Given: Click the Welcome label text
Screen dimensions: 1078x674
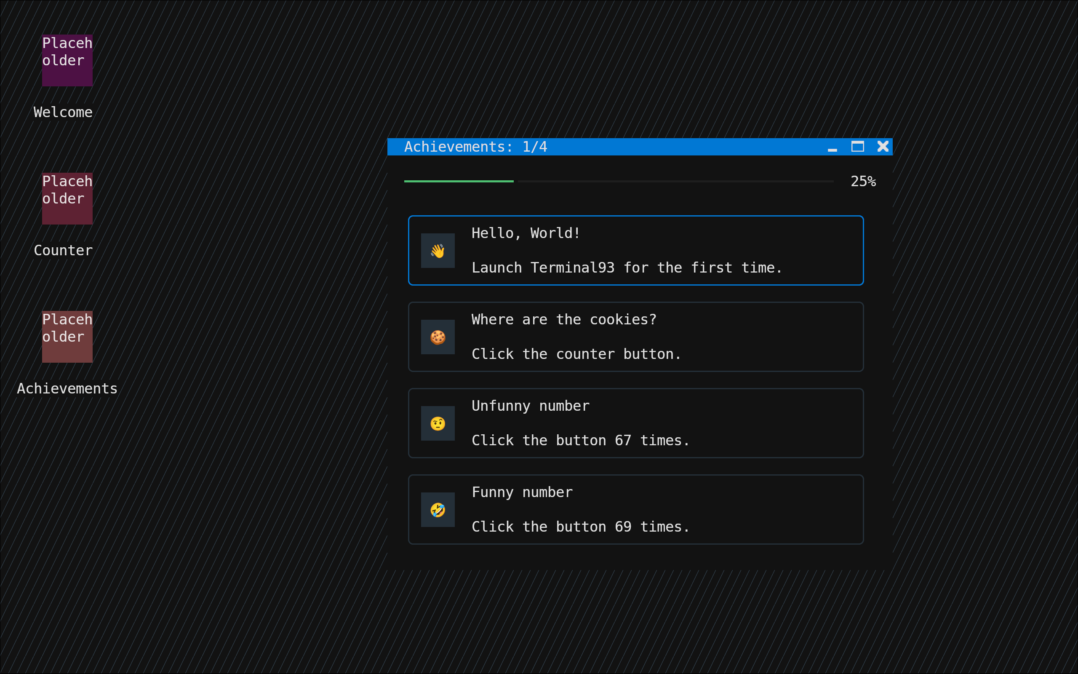Looking at the screenshot, I should pyautogui.click(x=63, y=112).
